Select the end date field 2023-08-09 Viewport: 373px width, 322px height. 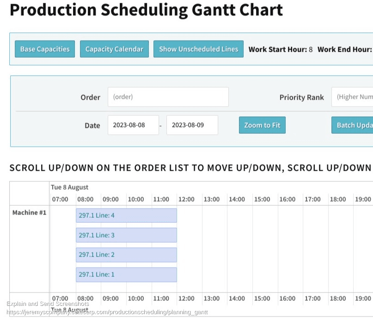(x=192, y=125)
